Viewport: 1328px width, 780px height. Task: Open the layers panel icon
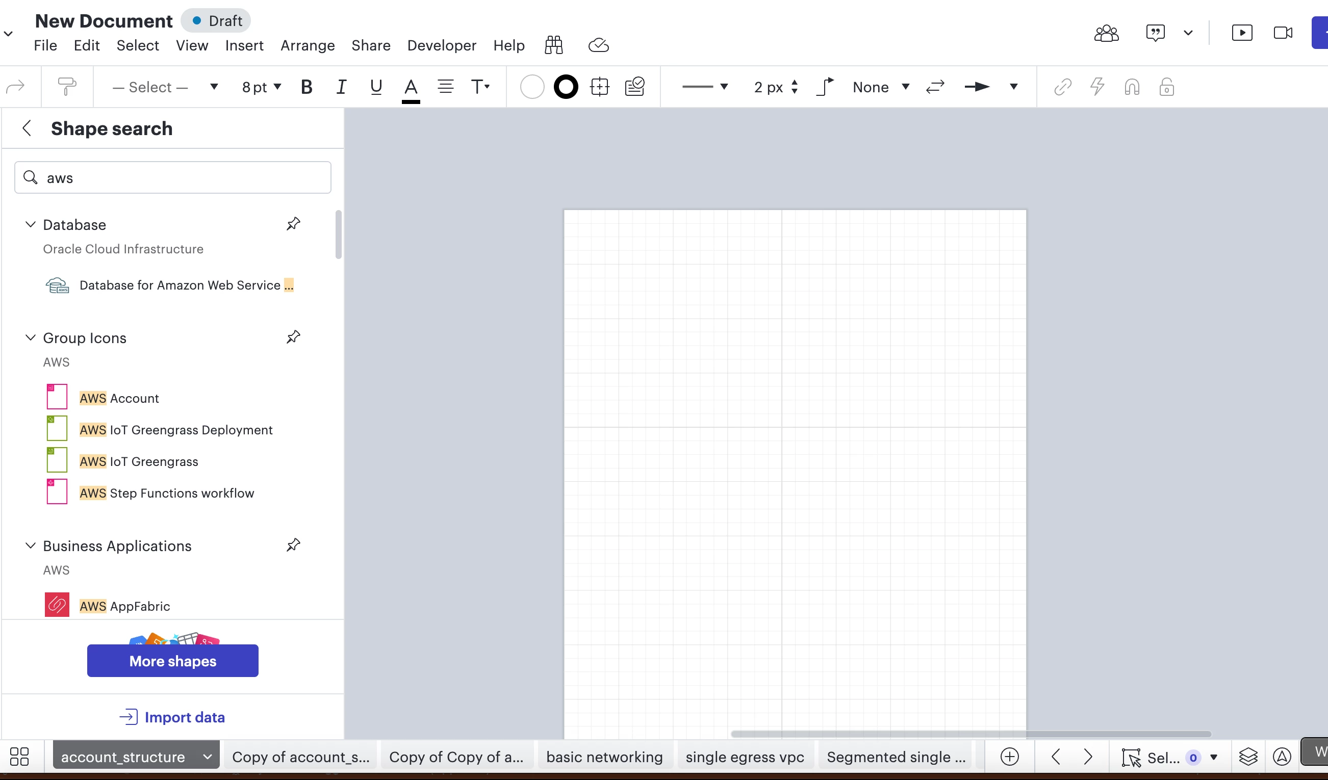coord(1248,757)
